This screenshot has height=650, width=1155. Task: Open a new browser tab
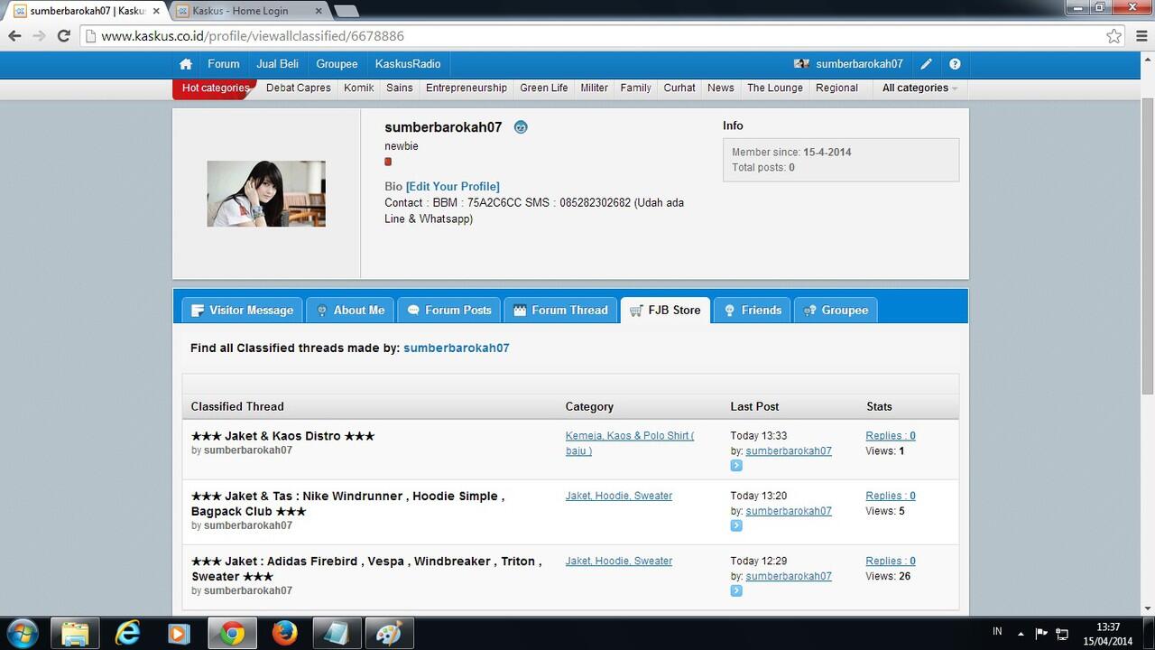click(346, 11)
